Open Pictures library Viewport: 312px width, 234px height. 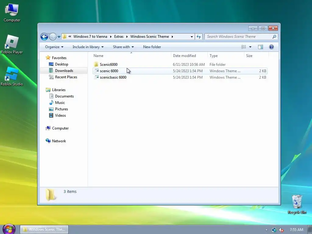coord(62,109)
